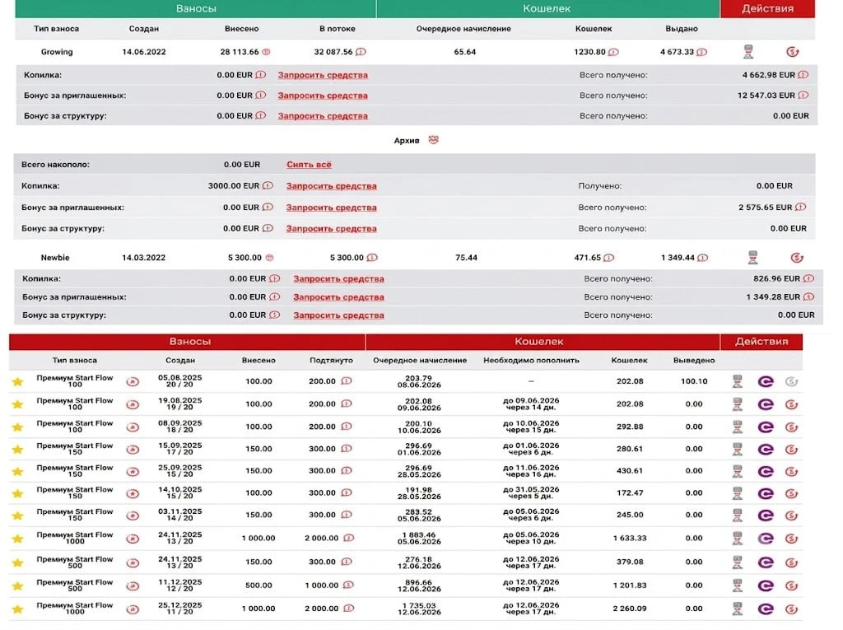Screen dimensions: 843x630
Task: Click the red dollar withdraw icon for Growing
Action: click(792, 52)
